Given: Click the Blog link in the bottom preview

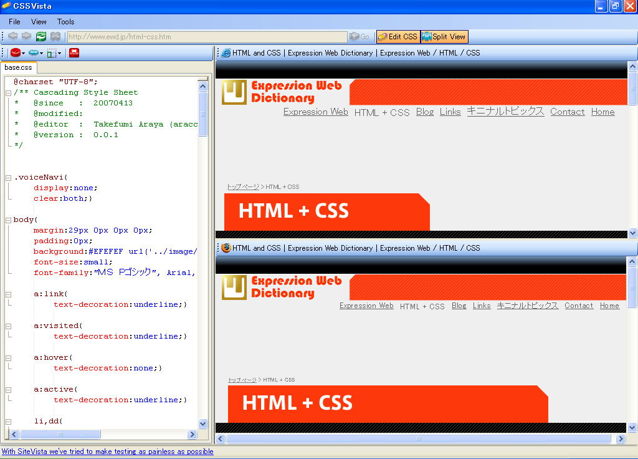Looking at the screenshot, I should click(459, 306).
